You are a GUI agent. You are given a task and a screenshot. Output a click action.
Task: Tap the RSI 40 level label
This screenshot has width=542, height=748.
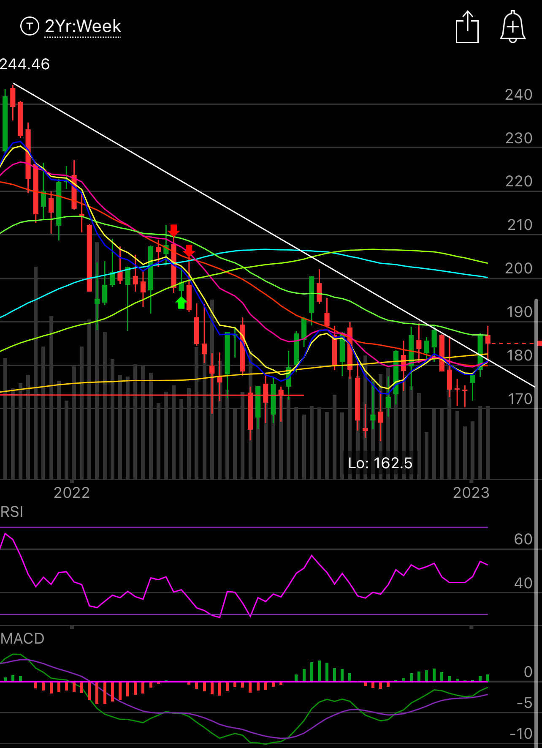523,583
